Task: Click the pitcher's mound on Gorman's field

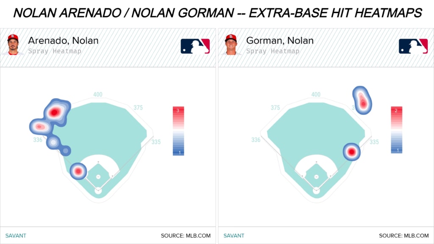Action: click(316, 176)
